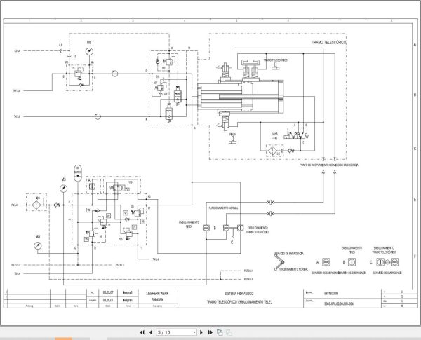The image size is (421, 340).
Task: Open the '5 / 10' page selector dropdown
Action: tap(176, 332)
